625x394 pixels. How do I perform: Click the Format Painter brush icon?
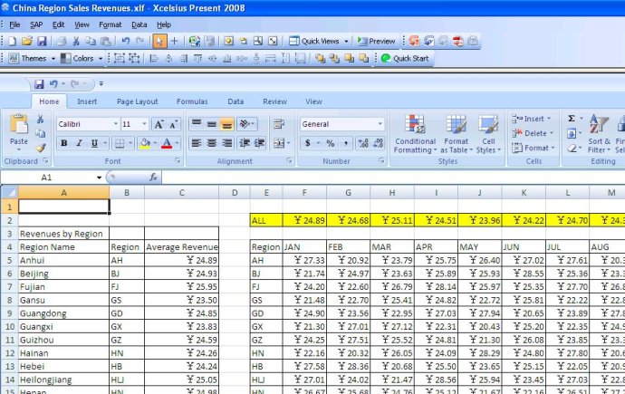(41, 148)
